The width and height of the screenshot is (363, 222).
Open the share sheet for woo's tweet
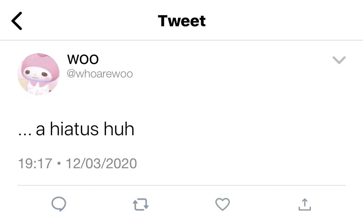tap(305, 204)
